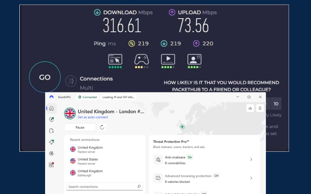Click the video chat rating icon

[x=194, y=59]
